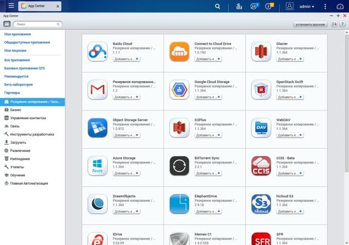Viewport: 349px width, 245px height.
Task: Click the WebDAV app icon
Action: click(x=261, y=128)
